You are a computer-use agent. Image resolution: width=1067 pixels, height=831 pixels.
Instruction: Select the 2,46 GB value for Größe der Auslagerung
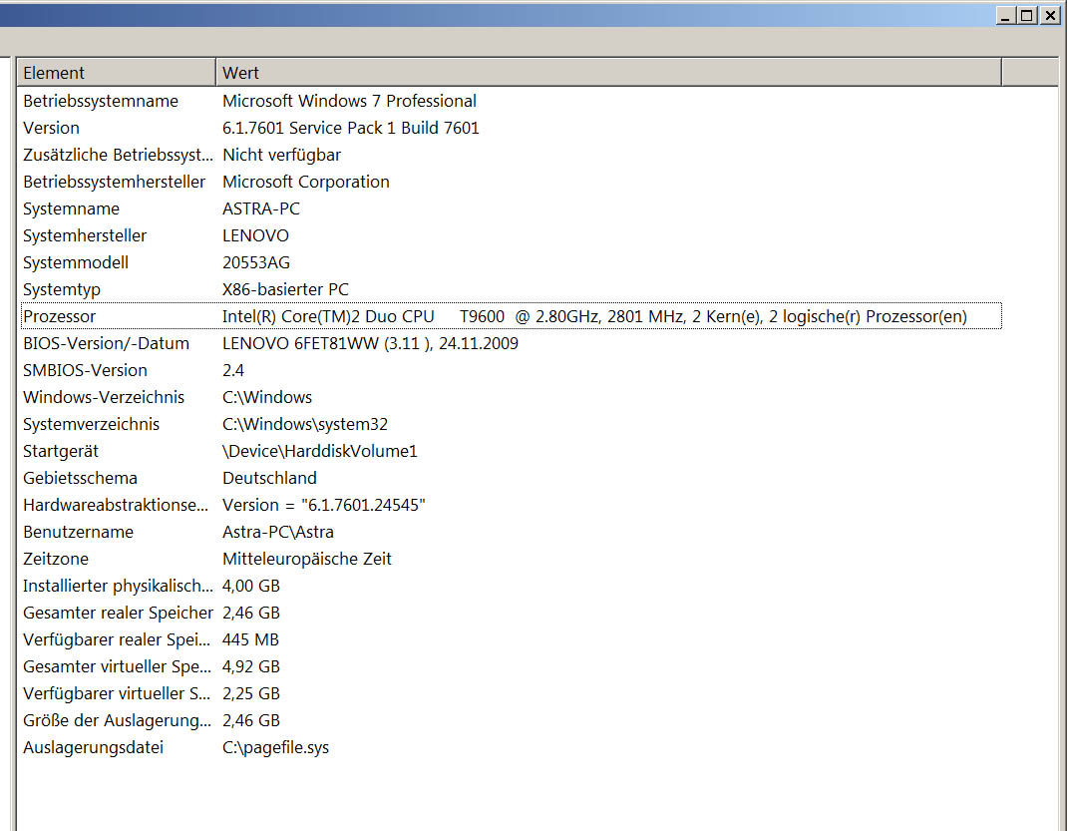[251, 720]
